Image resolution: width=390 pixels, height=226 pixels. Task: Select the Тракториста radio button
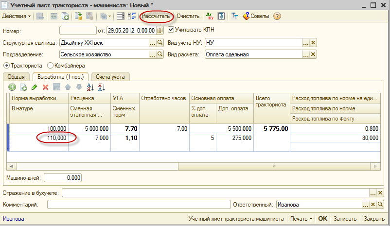pos(6,66)
